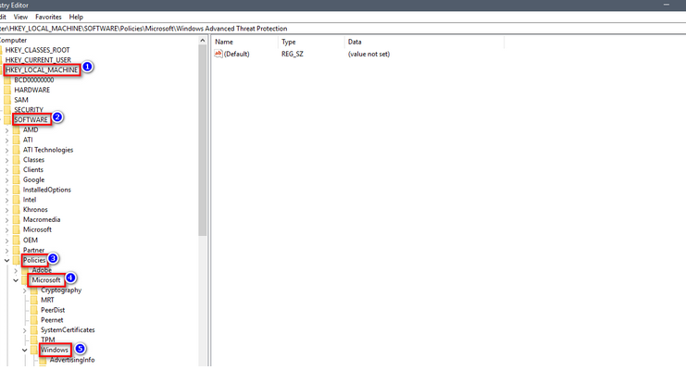Click the Intel key folder icon
686x370 pixels.
(x=16, y=200)
